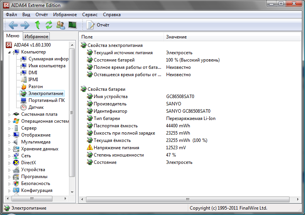The width and height of the screenshot is (305, 215).
Task: Expand the DirectX tree node
Action: (x=9, y=163)
